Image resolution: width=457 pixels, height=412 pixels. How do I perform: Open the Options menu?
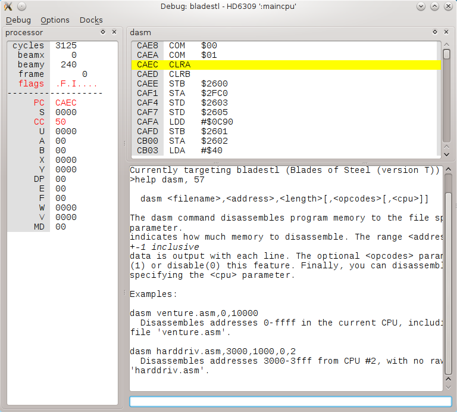click(x=55, y=20)
